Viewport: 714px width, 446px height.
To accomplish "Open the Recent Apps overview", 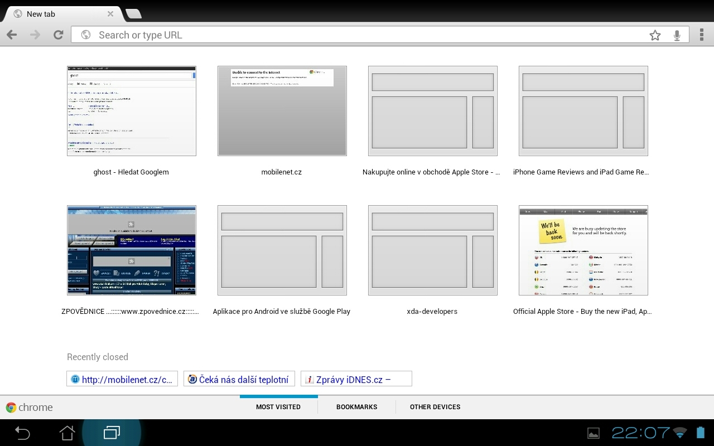I will tap(111, 432).
